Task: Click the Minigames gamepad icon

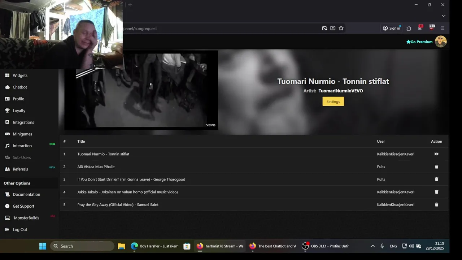Action: [7, 134]
